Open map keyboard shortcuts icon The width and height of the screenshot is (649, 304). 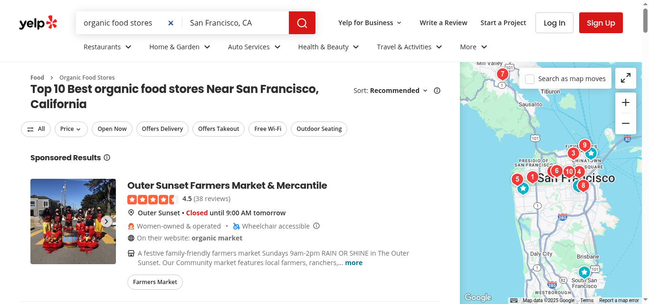pyautogui.click(x=514, y=300)
